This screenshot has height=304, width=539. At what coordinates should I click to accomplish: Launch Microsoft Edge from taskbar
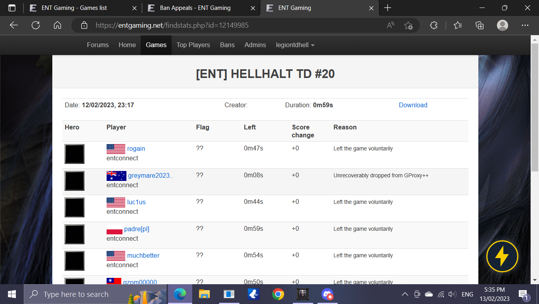[x=180, y=294]
